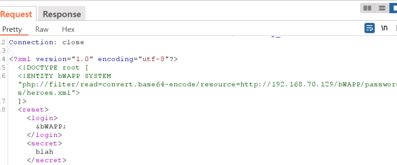Screen dimensions: 397x165
Task: Click the ']>' DOCTYPE closing line
Action: tap(22, 101)
